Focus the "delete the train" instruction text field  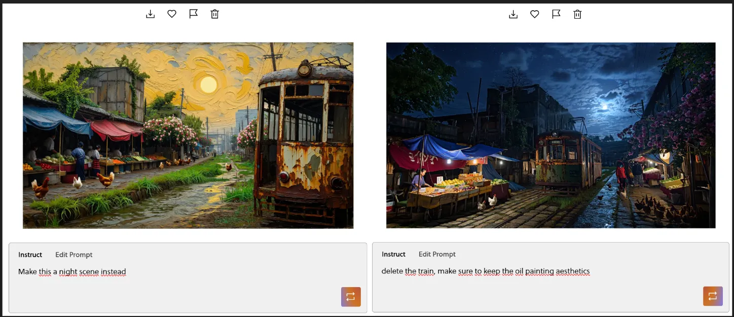point(485,271)
